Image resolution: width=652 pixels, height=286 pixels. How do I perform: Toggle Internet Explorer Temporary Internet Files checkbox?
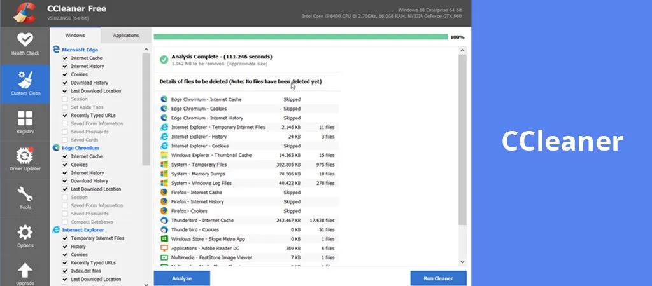(65, 238)
